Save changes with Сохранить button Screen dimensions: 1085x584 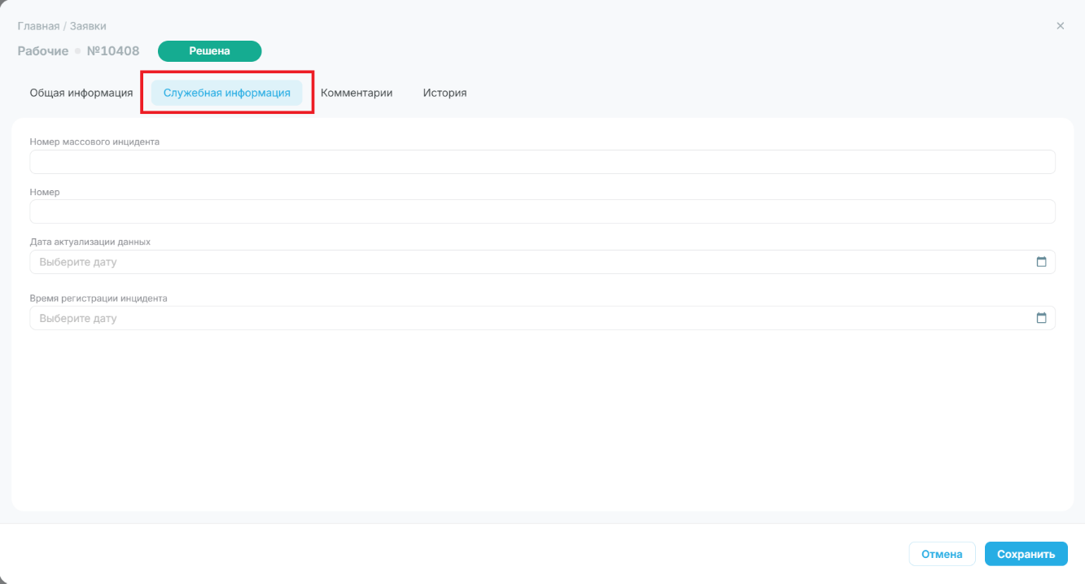1026,554
